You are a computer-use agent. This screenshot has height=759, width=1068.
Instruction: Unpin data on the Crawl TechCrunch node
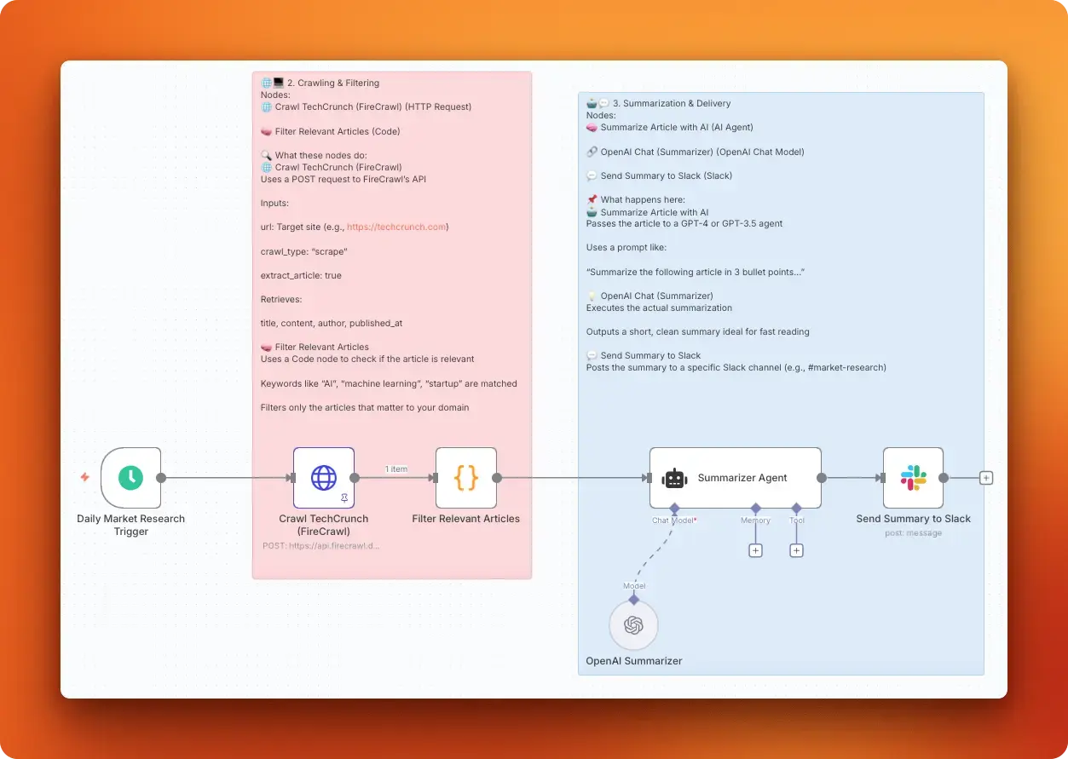tap(344, 498)
